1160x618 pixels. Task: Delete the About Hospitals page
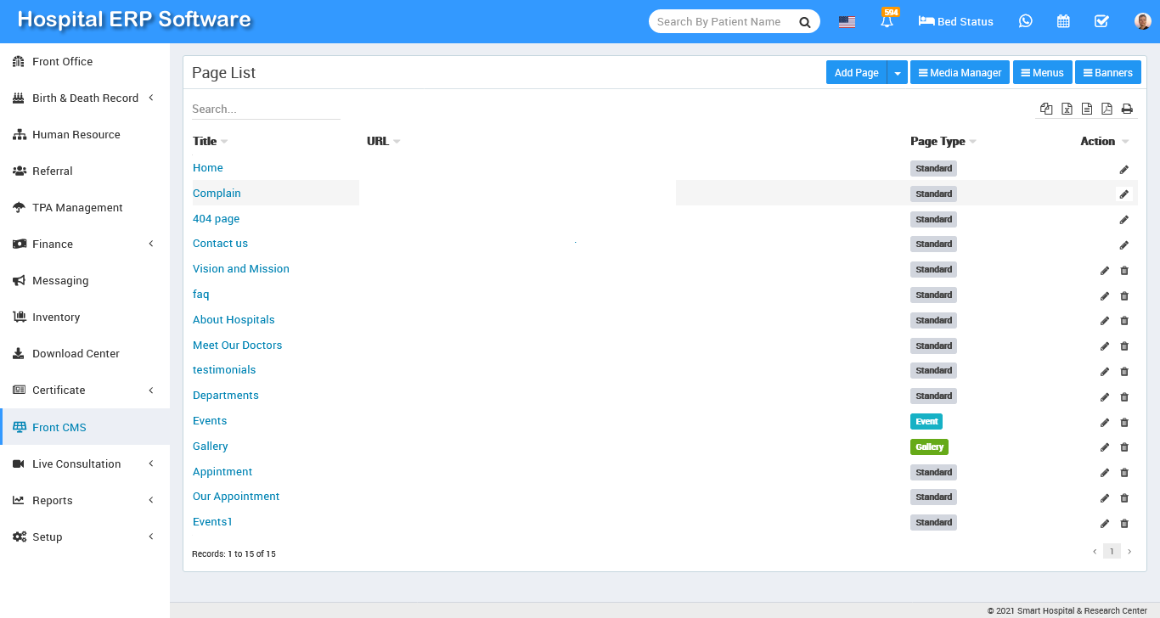[1124, 321]
